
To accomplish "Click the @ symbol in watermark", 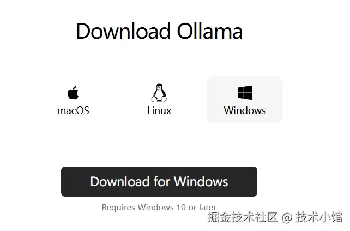I will 287,217.
